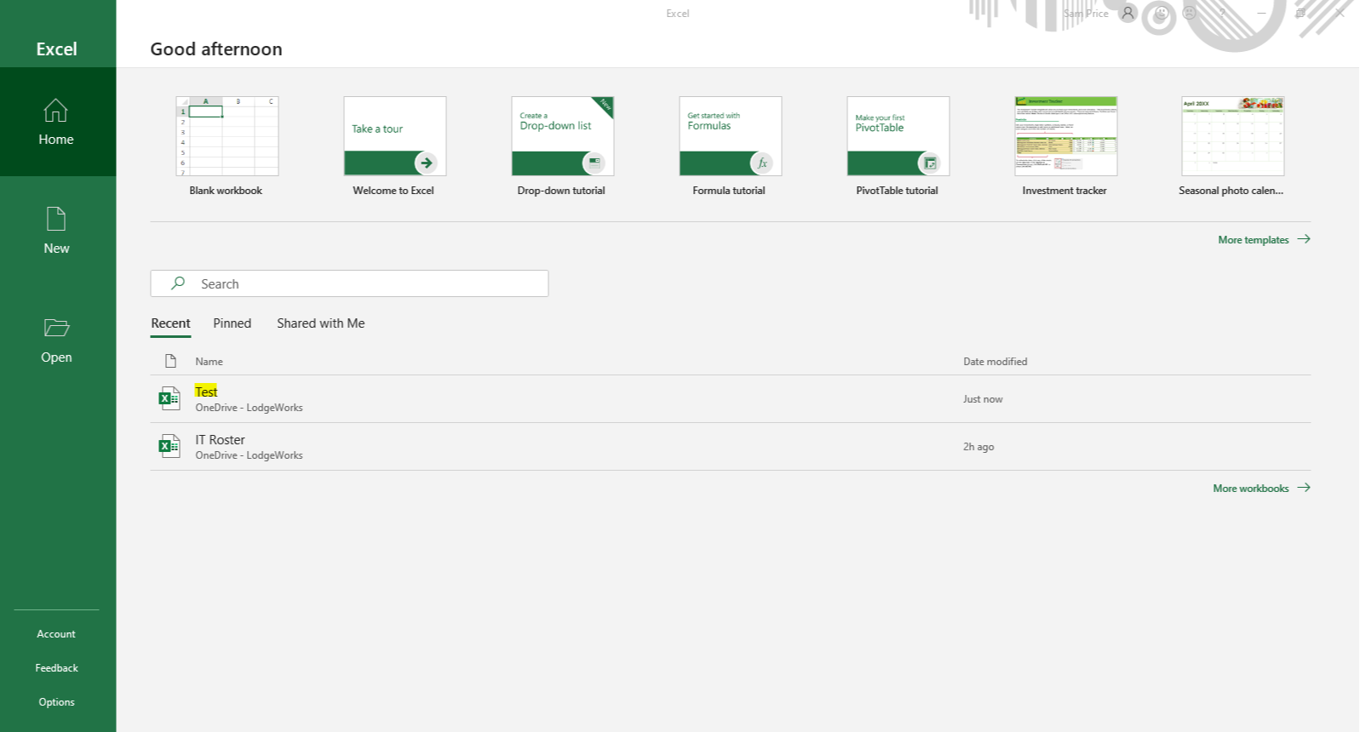Select Open in the left sidebar
The image size is (1360, 732).
57,340
